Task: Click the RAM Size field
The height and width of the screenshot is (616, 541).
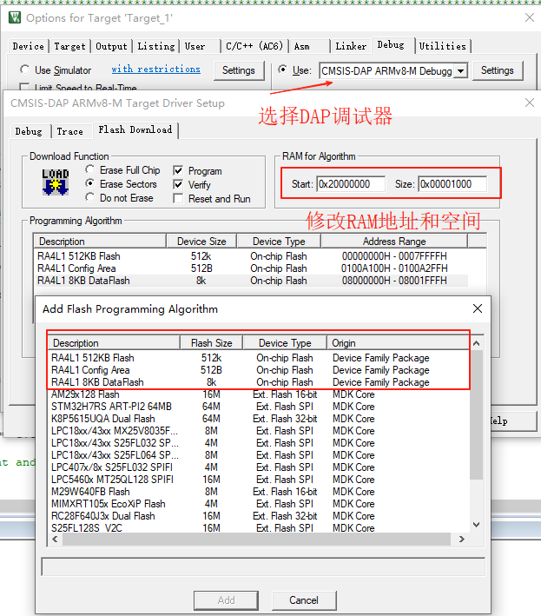Action: 452,184
